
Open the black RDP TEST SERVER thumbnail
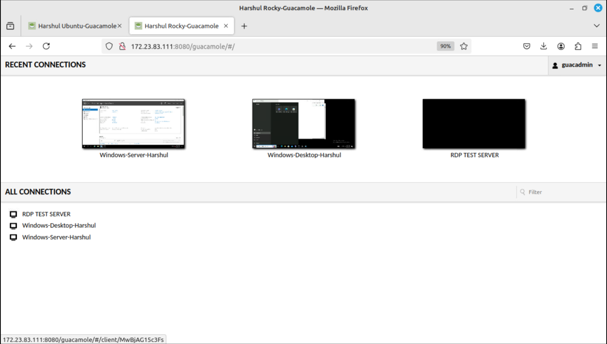(474, 124)
